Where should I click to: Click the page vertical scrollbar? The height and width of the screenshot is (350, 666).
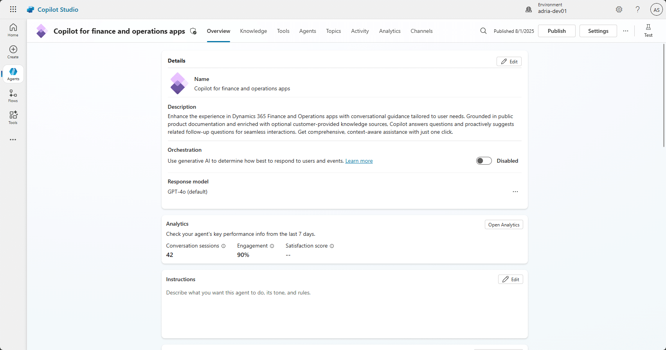click(664, 95)
